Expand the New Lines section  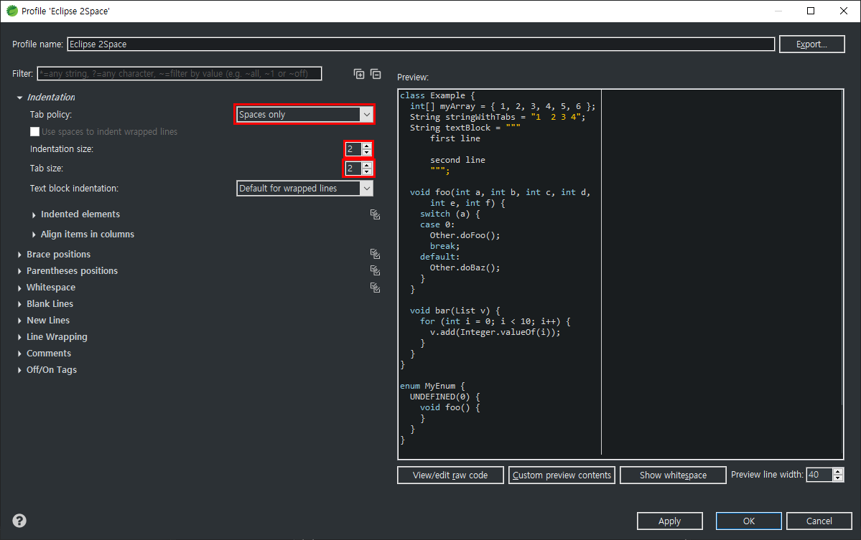coord(20,321)
